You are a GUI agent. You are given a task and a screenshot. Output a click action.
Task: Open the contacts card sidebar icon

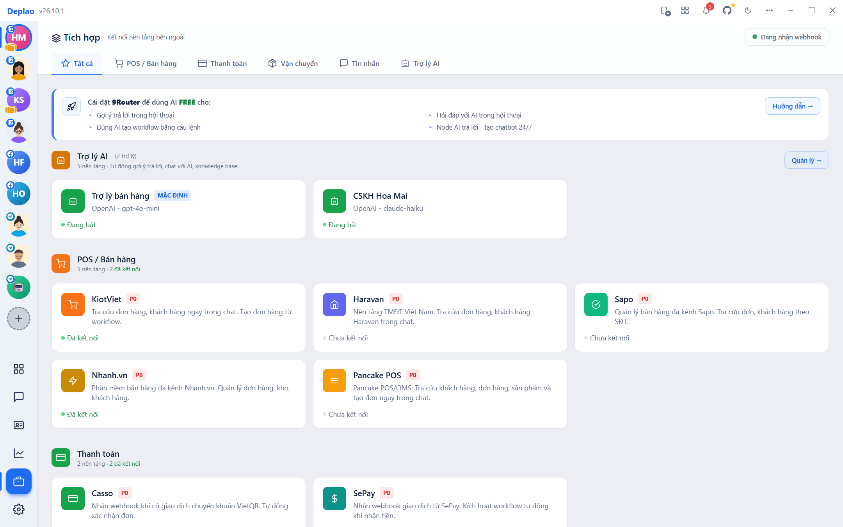click(19, 425)
